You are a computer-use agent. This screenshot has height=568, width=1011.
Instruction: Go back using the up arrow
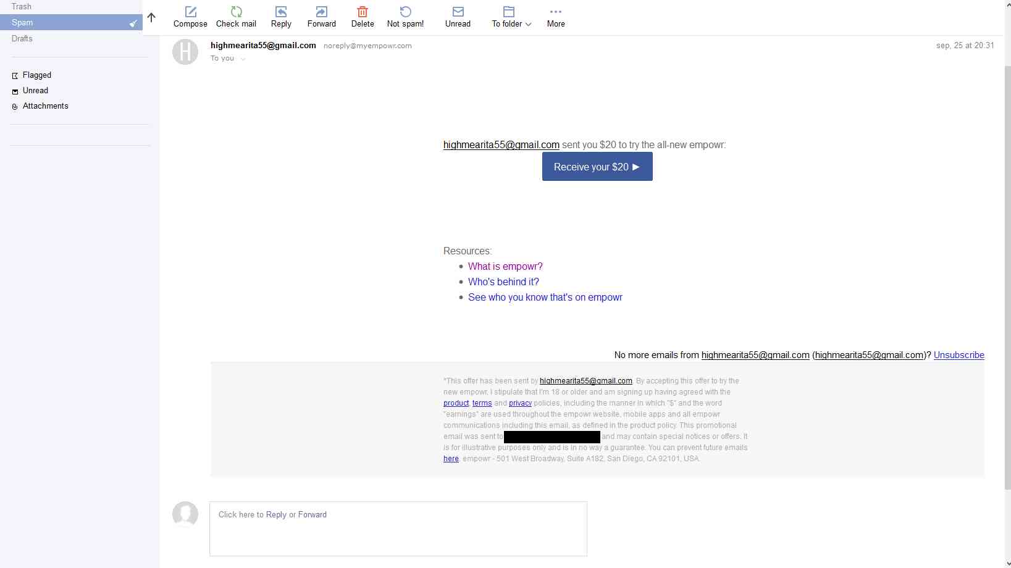pyautogui.click(x=151, y=17)
